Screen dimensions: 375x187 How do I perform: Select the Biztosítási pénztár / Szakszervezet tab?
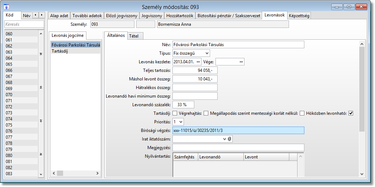[x=229, y=16]
